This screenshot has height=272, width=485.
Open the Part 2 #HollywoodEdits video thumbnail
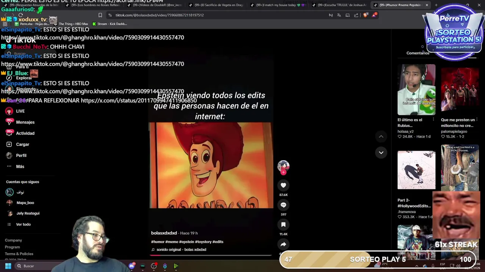(x=416, y=170)
